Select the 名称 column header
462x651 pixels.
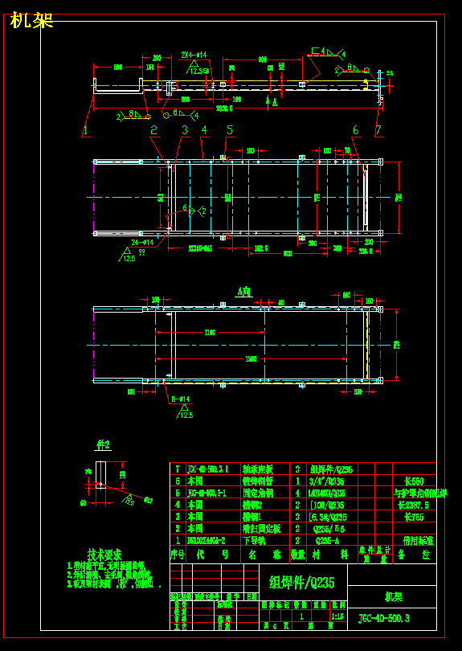(264, 555)
